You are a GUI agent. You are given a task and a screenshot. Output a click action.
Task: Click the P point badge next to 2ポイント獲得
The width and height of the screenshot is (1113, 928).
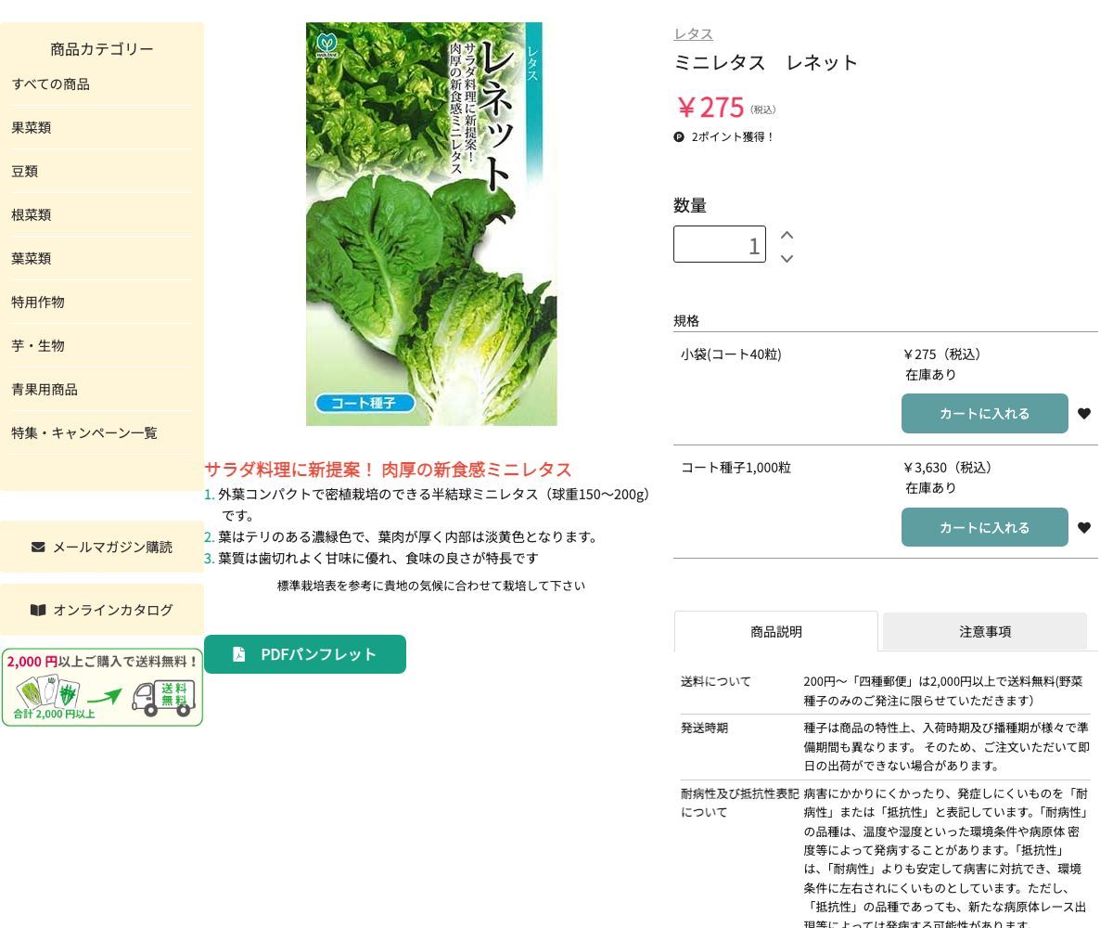click(680, 136)
